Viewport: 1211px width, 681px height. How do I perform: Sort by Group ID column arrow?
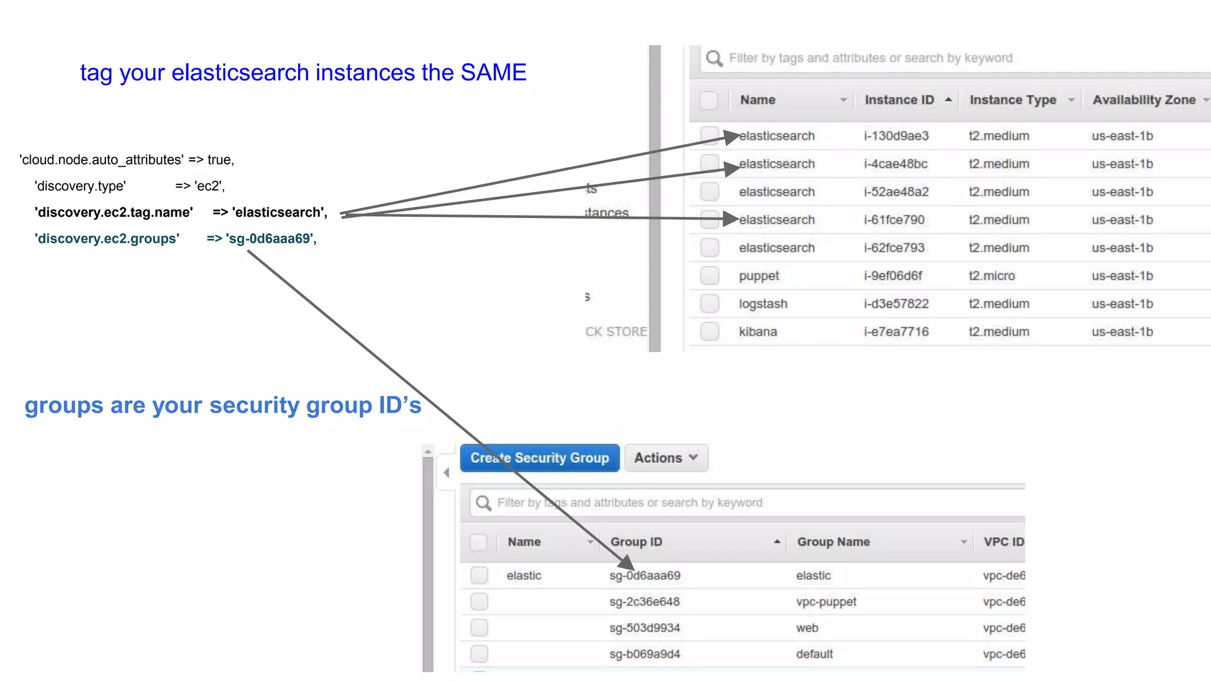point(777,541)
